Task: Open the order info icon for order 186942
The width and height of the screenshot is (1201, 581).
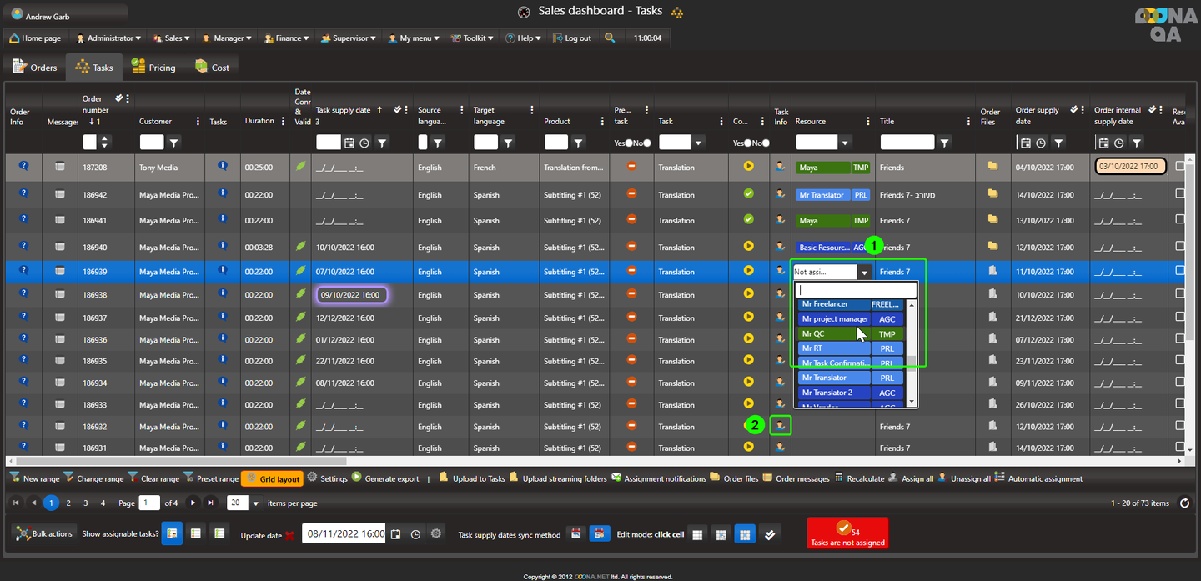Action: (x=23, y=193)
